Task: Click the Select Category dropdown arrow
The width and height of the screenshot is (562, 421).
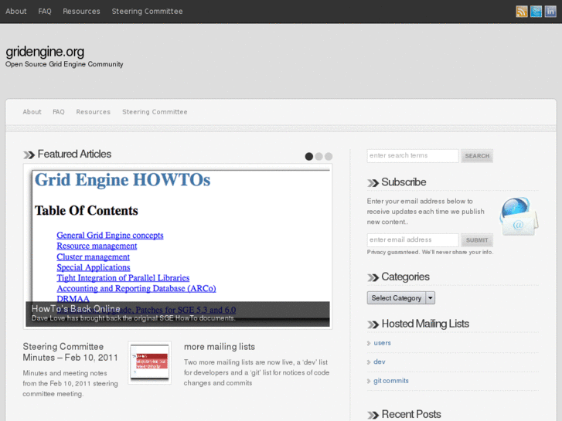Action: click(430, 297)
